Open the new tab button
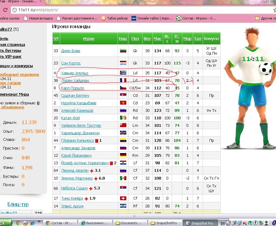This screenshot has width=276, height=226. tap(49, 1)
